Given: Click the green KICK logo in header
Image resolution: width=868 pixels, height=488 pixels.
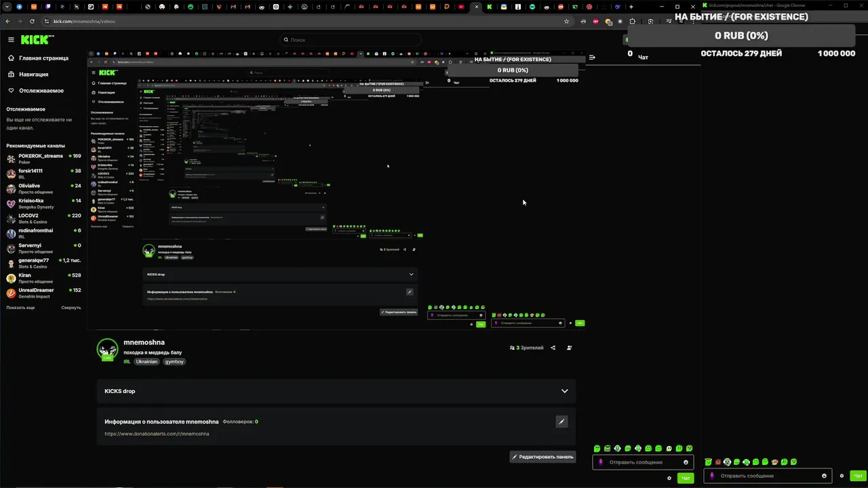Looking at the screenshot, I should [37, 40].
